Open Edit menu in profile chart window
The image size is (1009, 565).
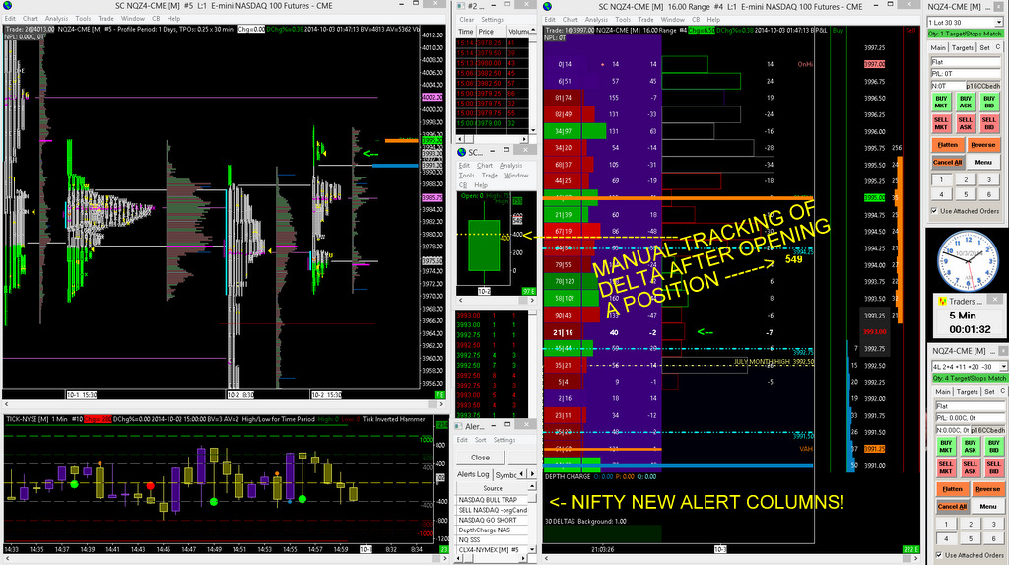(10, 19)
